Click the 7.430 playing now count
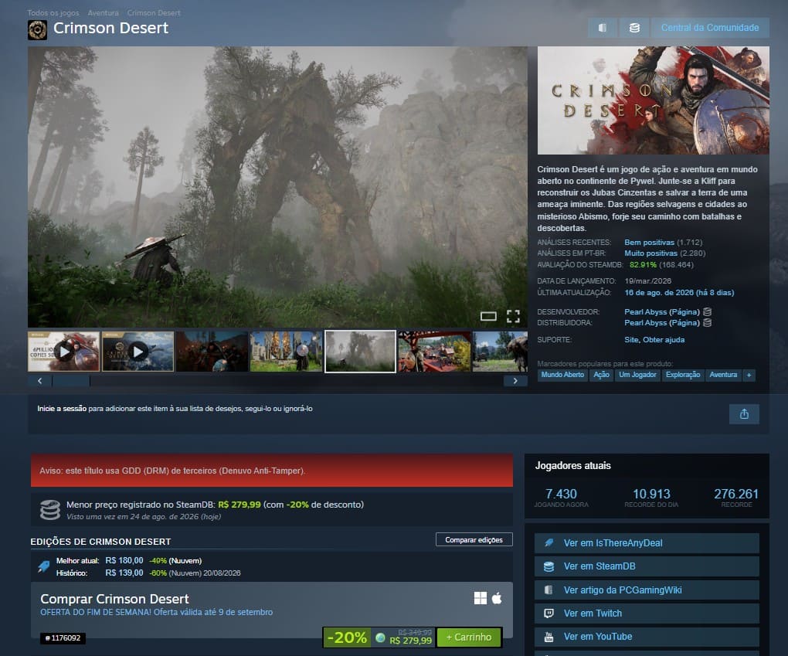The image size is (788, 656). pyautogui.click(x=562, y=495)
